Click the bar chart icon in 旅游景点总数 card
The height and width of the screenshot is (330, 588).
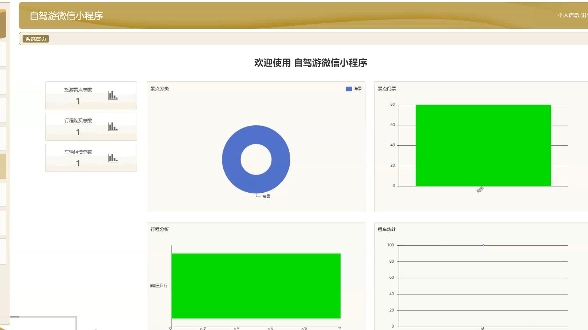tap(113, 95)
